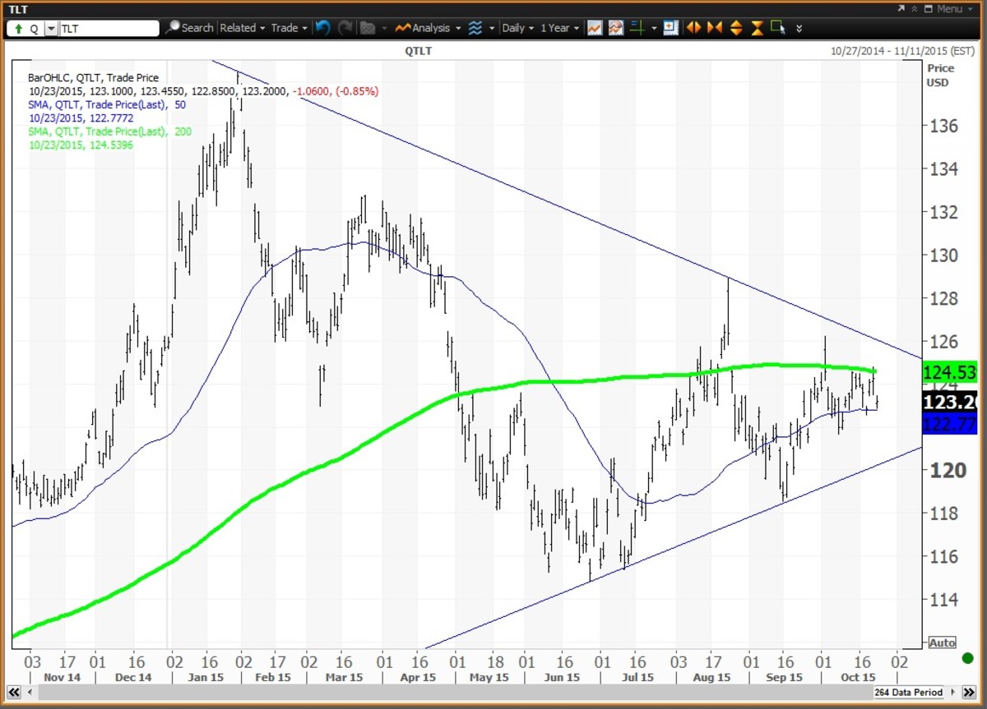Click the jump-to-end double arrow button
The width and height of the screenshot is (987, 709).
969,692
